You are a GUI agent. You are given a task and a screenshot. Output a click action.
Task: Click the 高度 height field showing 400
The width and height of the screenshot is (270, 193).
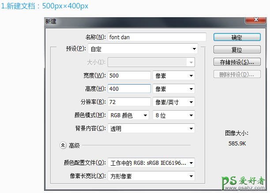pyautogui.click(x=129, y=89)
